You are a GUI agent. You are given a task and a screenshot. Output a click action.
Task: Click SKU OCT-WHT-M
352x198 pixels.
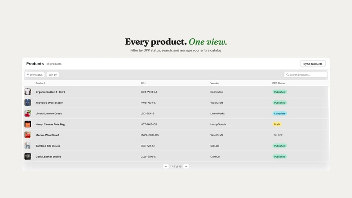coord(149,92)
